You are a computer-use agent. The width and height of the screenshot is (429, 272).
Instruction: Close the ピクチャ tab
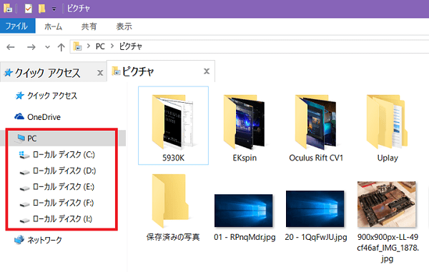(x=207, y=71)
